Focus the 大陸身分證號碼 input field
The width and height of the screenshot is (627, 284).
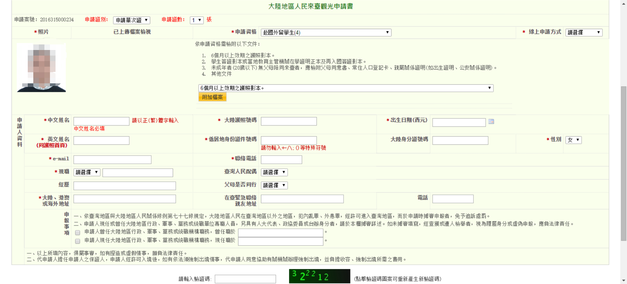460,141
